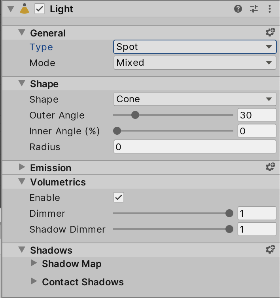Image resolution: width=280 pixels, height=298 pixels.
Task: Expand the Shadow Map foldout
Action: (x=34, y=264)
